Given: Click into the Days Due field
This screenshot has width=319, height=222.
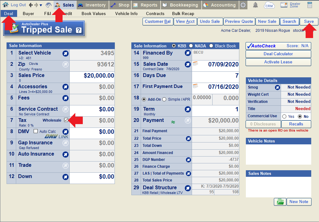Looking at the screenshot, I should click(215, 77).
